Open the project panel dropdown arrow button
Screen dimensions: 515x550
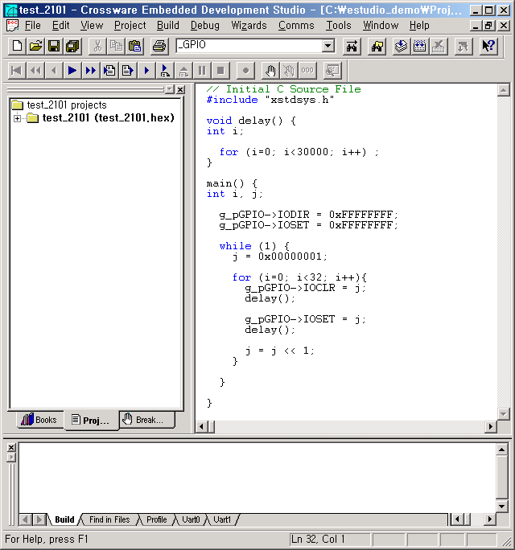click(x=169, y=89)
